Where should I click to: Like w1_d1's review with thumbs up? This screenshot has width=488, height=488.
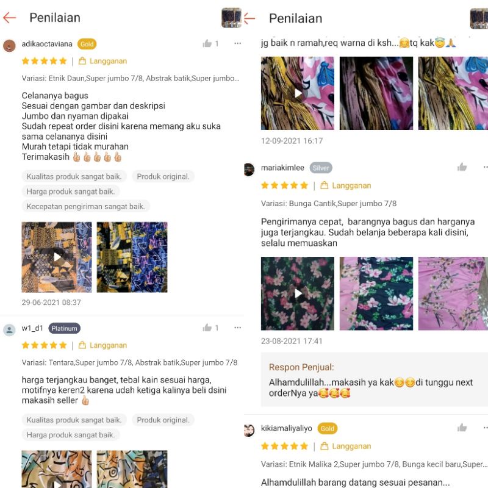[x=207, y=328]
